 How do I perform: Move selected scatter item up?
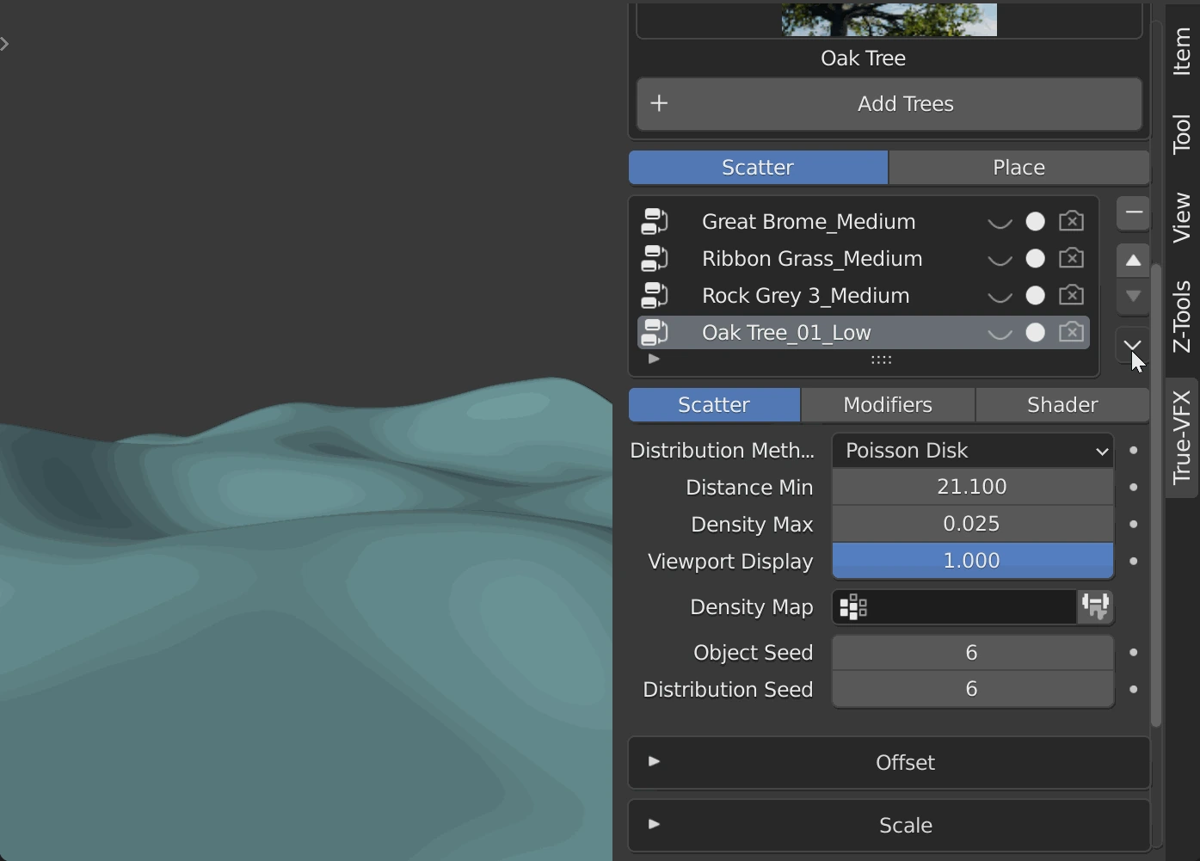point(1133,261)
